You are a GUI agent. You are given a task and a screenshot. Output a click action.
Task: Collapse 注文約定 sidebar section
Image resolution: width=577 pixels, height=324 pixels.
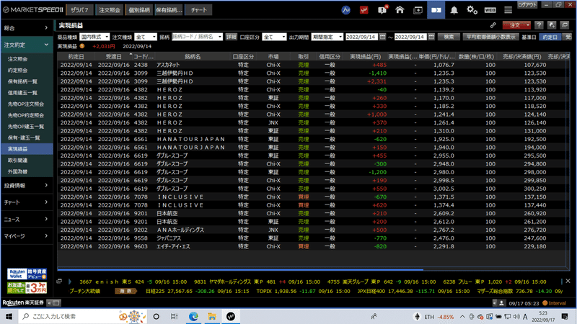(x=26, y=45)
